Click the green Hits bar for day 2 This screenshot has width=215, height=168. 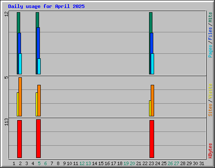coord(18,22)
